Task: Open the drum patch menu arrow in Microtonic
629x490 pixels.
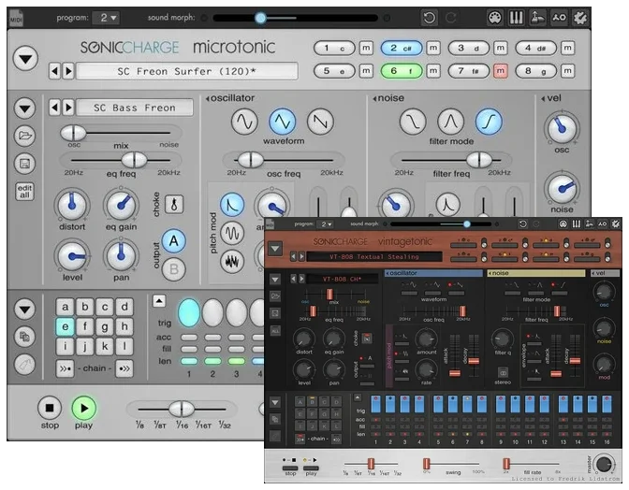Action: pyautogui.click(x=25, y=108)
